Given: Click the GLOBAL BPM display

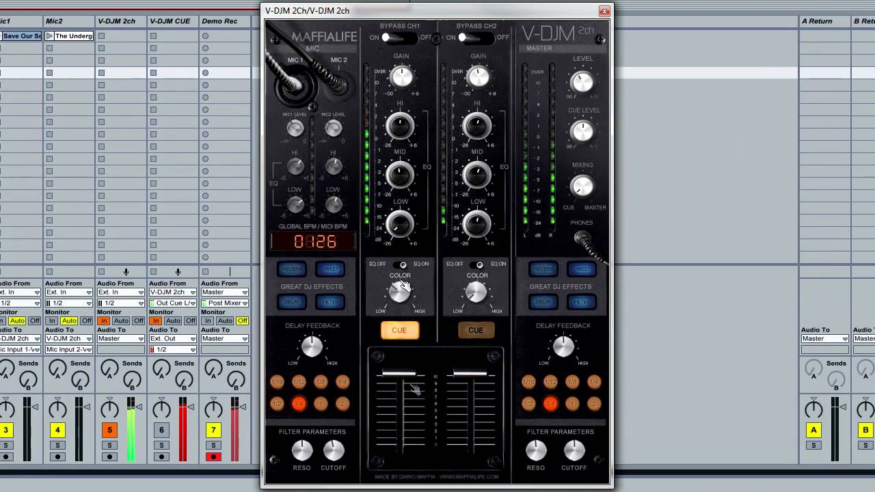Looking at the screenshot, I should pos(313,241).
